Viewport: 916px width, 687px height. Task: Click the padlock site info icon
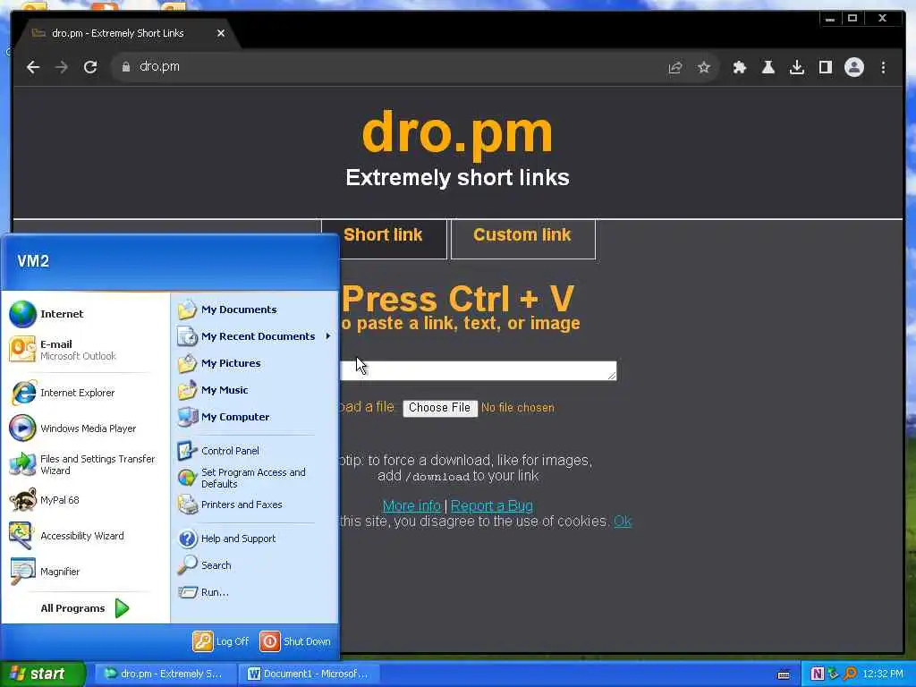click(x=125, y=67)
